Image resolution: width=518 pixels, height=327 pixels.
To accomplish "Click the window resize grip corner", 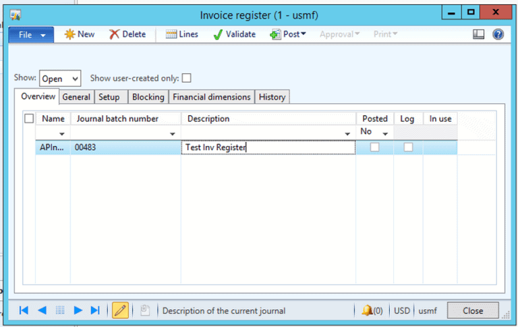I will point(506,315).
